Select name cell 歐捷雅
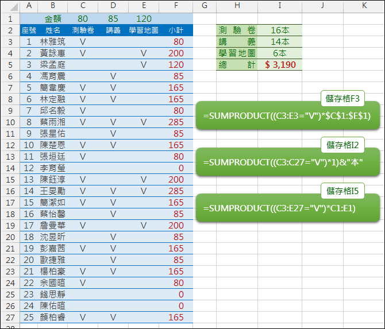 tap(53, 260)
